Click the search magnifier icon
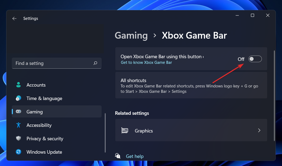This screenshot has width=282, height=166. coord(95,63)
